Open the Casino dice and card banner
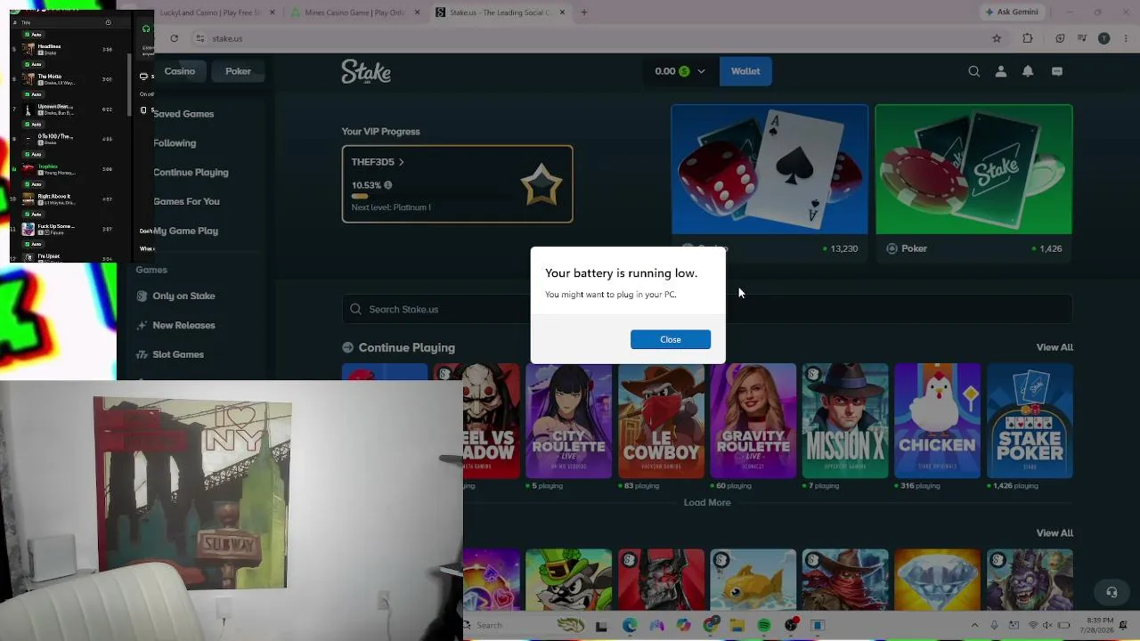Image resolution: width=1140 pixels, height=641 pixels. click(x=769, y=169)
